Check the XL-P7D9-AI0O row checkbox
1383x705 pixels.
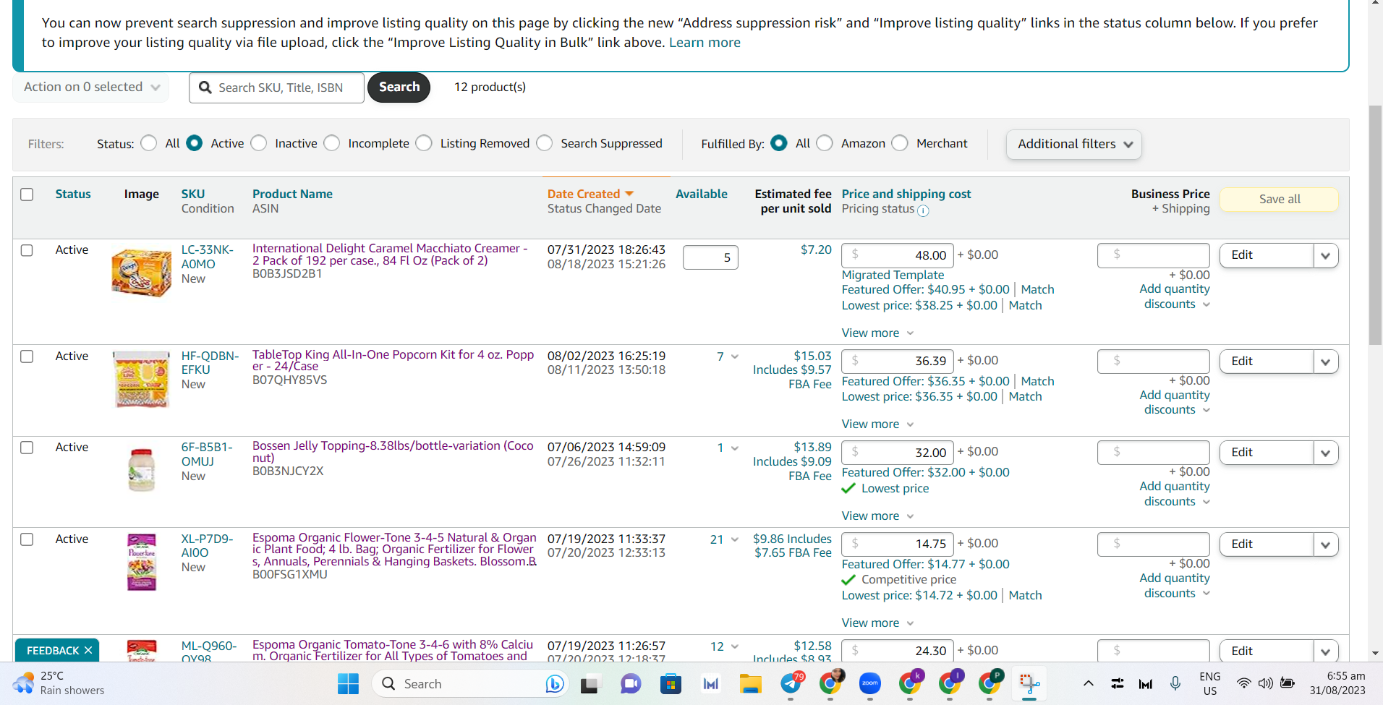coord(27,539)
